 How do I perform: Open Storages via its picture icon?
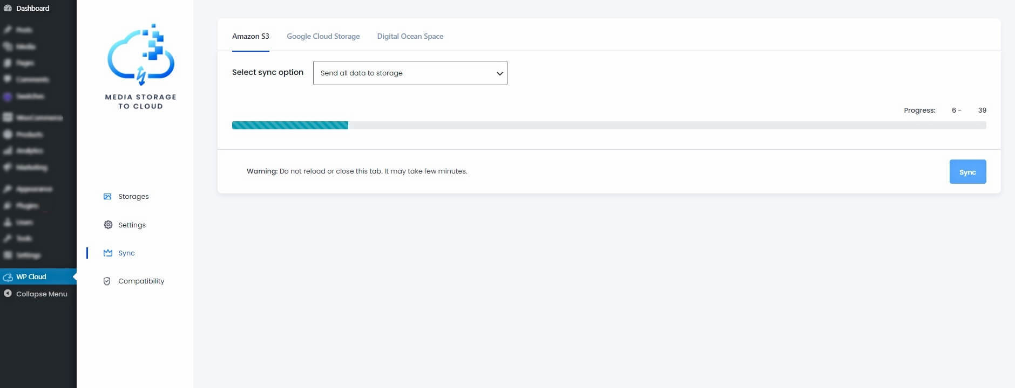(107, 197)
